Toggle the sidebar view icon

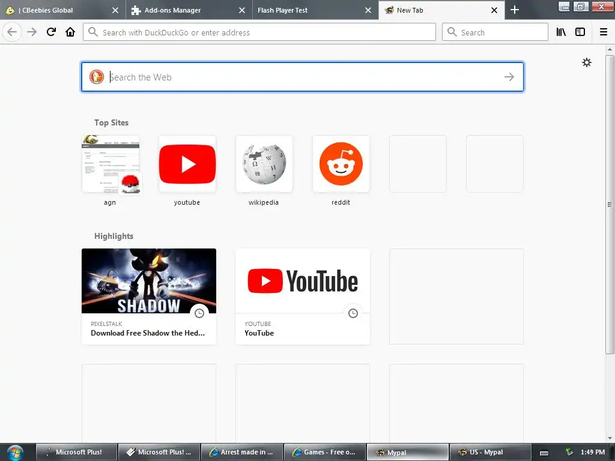580,32
